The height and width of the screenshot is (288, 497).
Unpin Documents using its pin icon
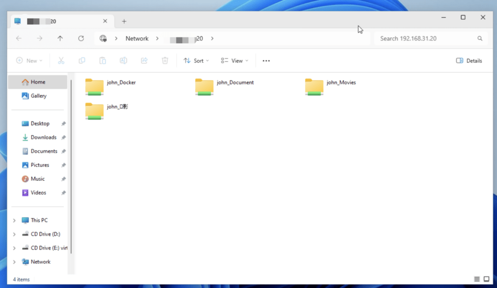tap(64, 151)
